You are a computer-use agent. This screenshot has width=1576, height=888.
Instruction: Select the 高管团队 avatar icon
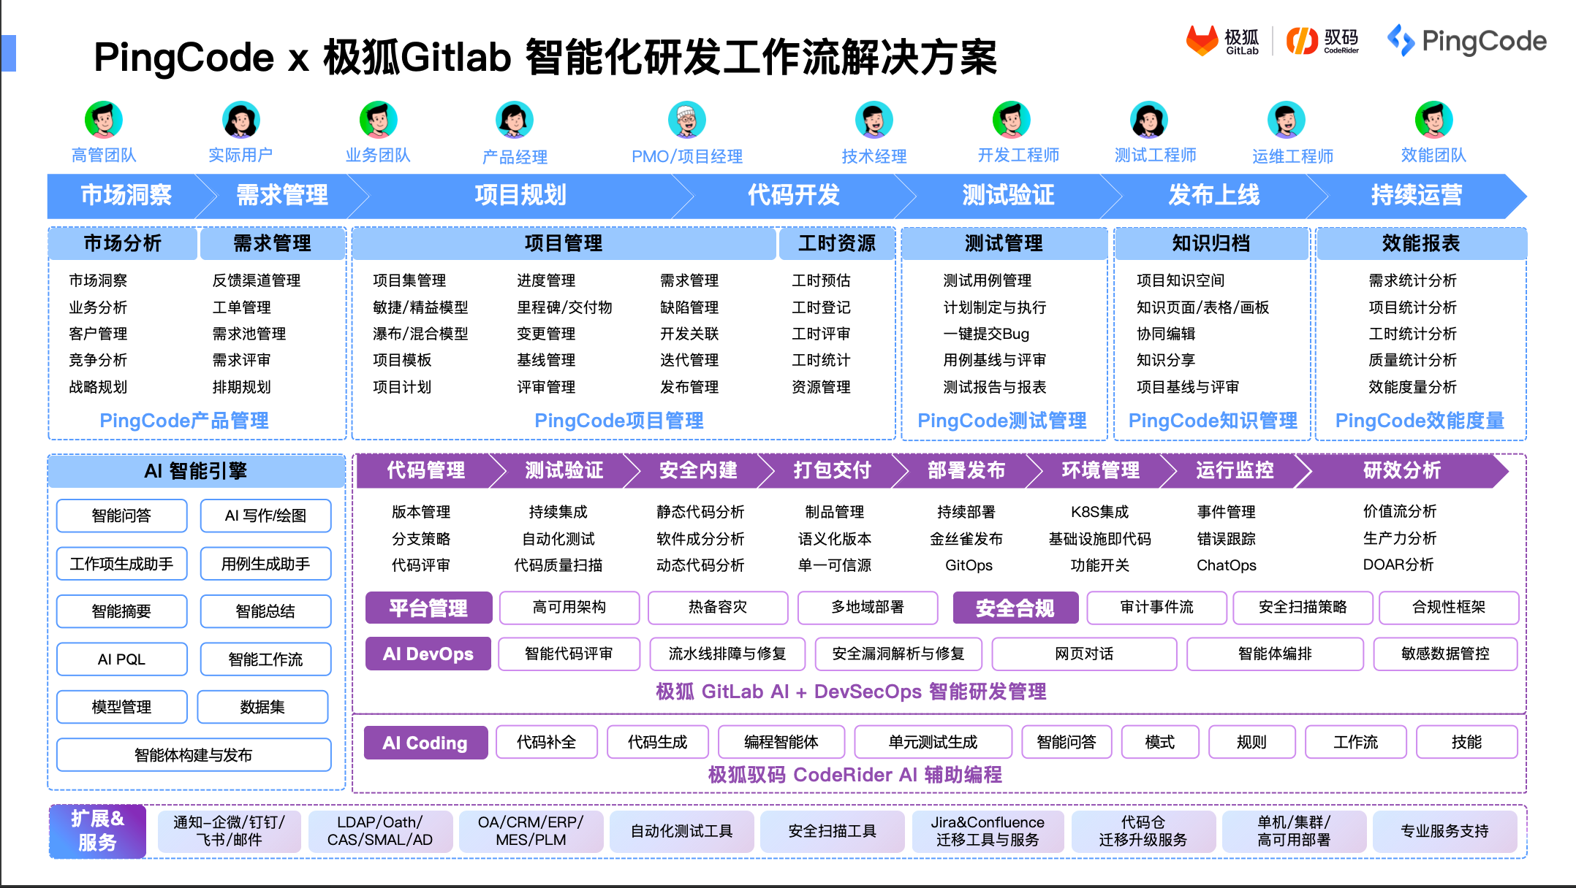click(103, 120)
